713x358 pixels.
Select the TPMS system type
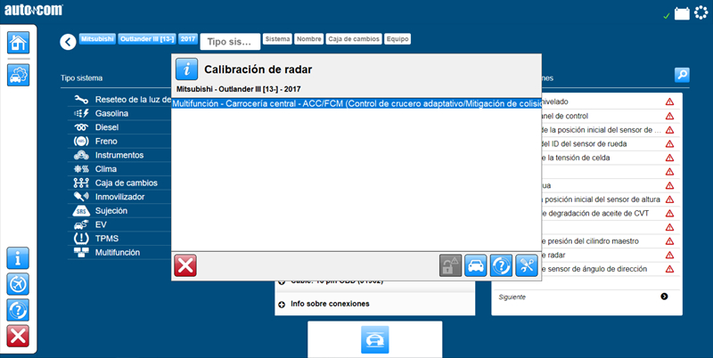[119, 239]
